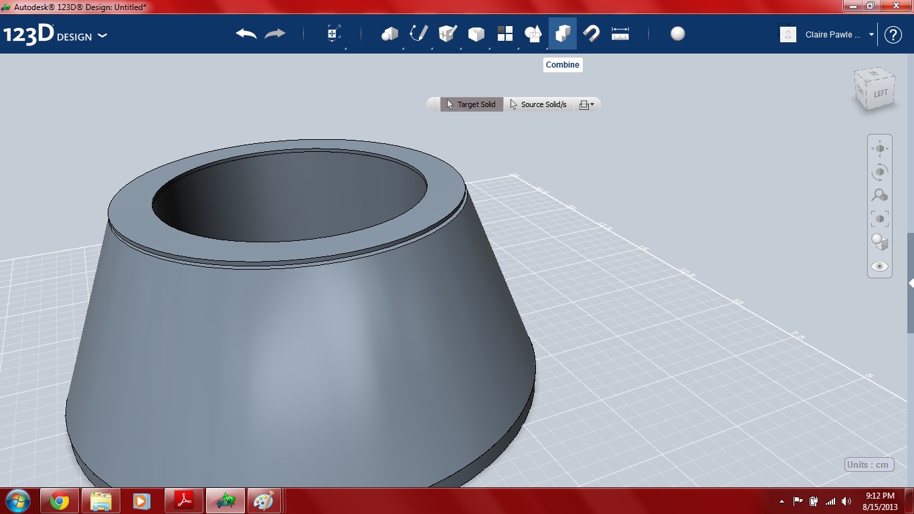The height and width of the screenshot is (514, 914).
Task: Show hidden system tray icons
Action: tap(782, 501)
